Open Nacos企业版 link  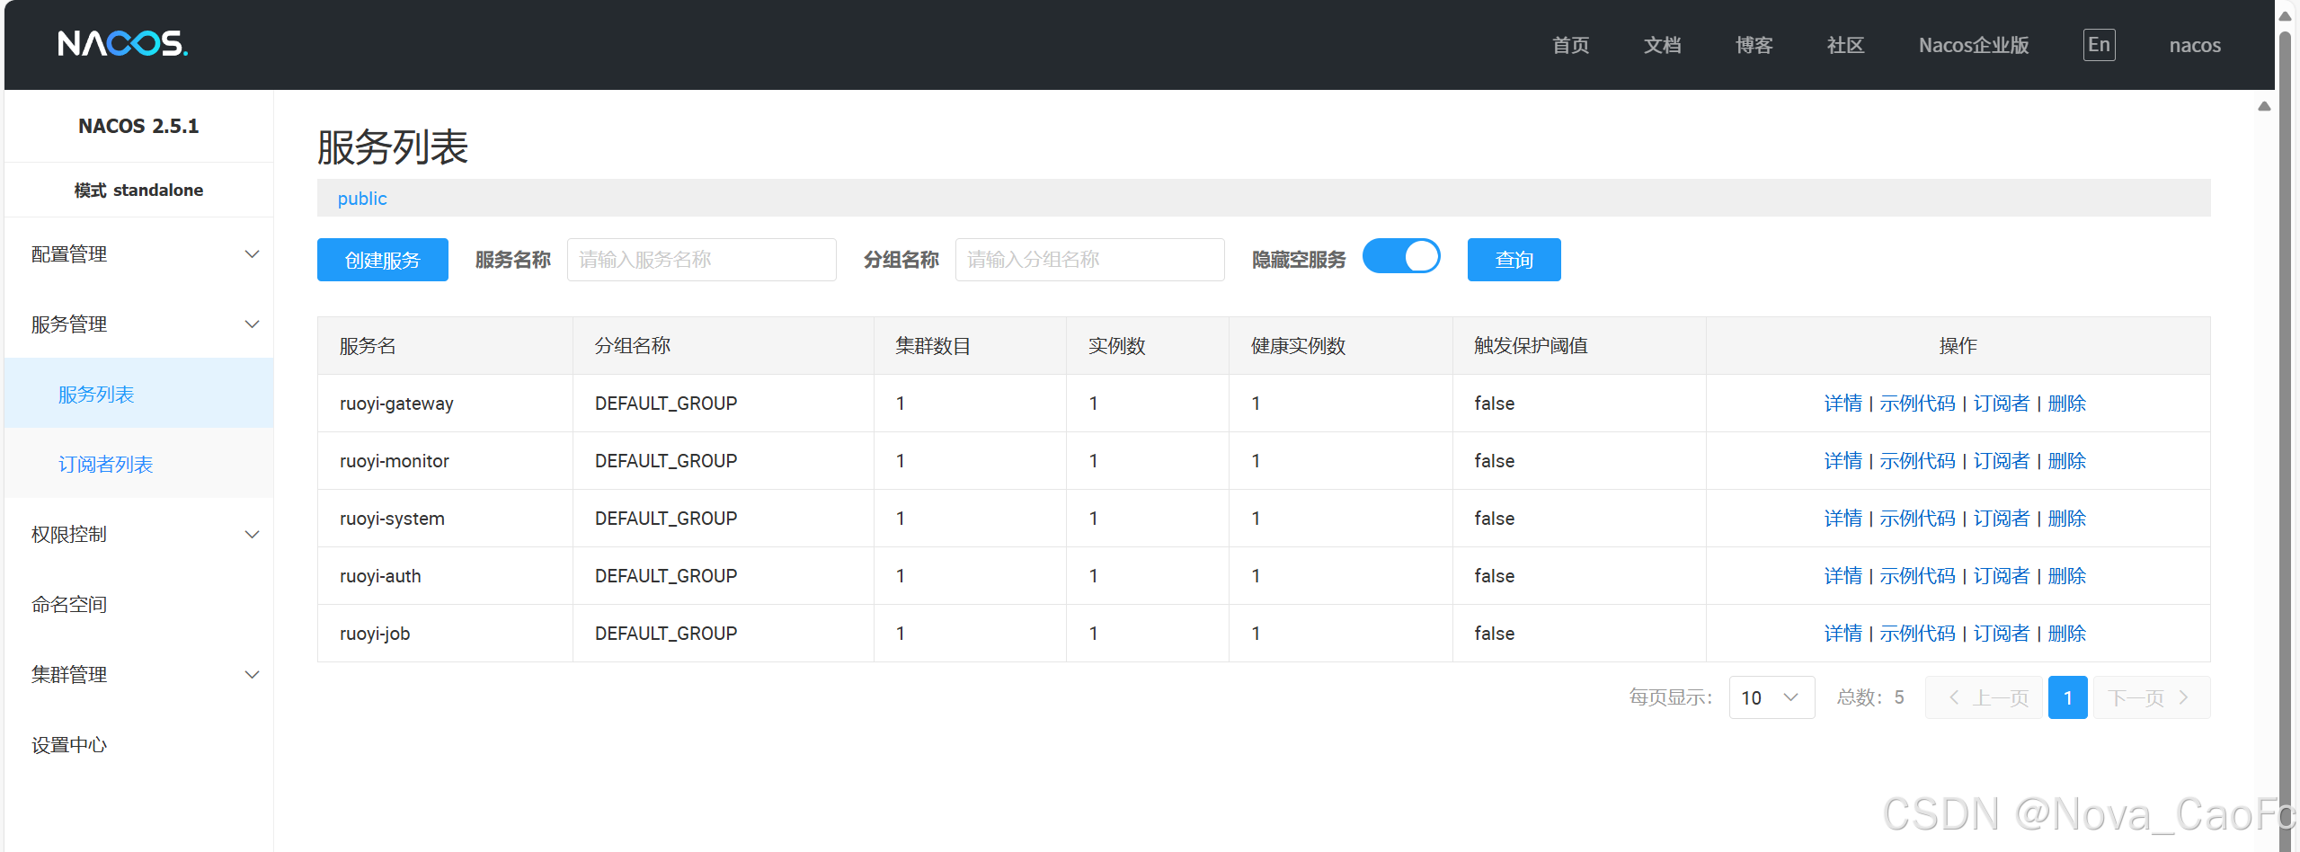coord(1974,45)
